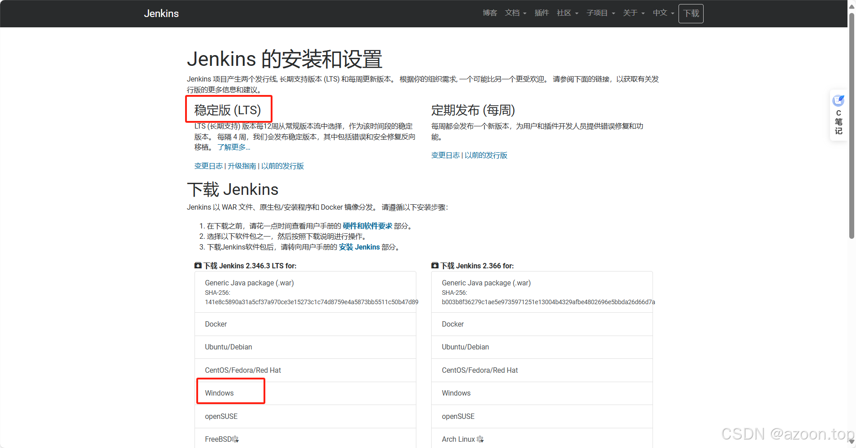This screenshot has width=856, height=448.
Task: Click the Jenkins 的安装和设置 page title
Action: pyautogui.click(x=285, y=59)
